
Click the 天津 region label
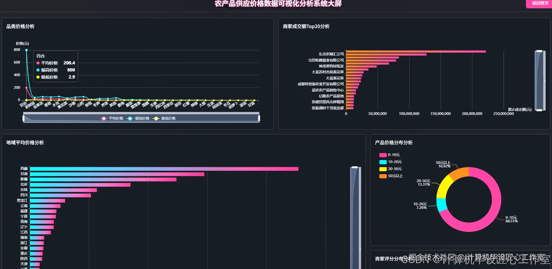point(24,264)
